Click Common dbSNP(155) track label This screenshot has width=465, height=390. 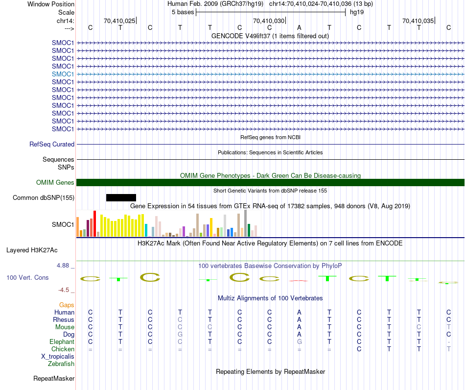pos(44,197)
